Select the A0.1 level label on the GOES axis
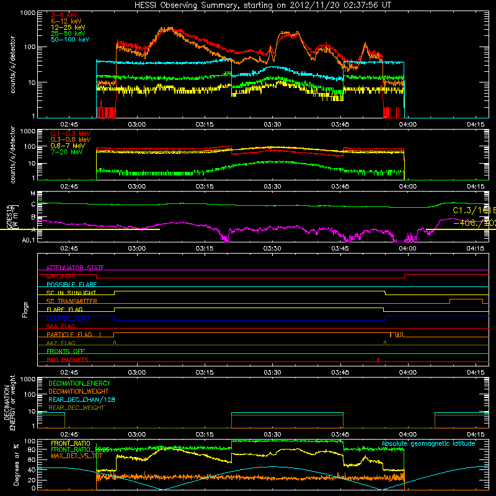This screenshot has width=496, height=496. click(x=29, y=241)
